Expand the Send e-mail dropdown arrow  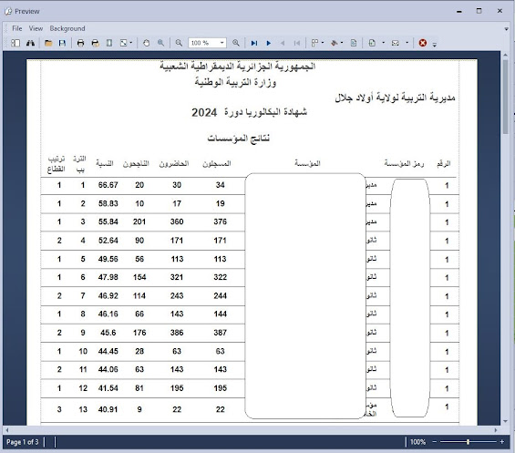pyautogui.click(x=407, y=43)
